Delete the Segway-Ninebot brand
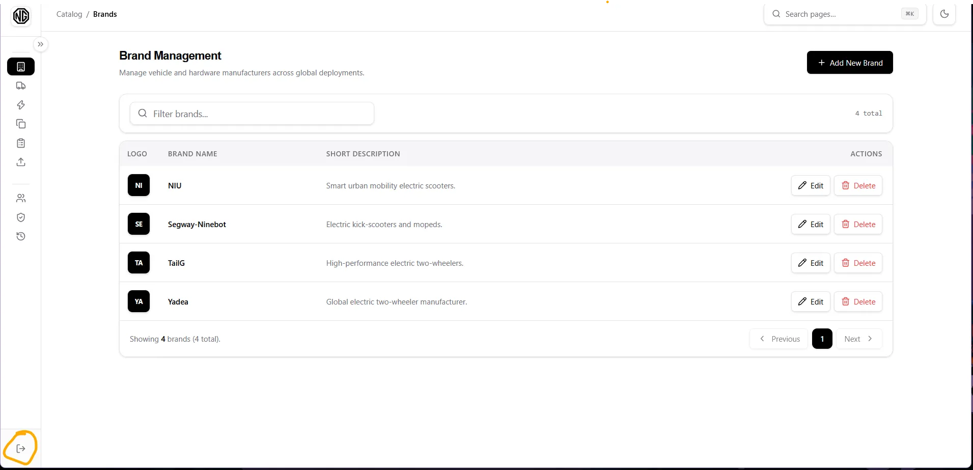 click(858, 224)
